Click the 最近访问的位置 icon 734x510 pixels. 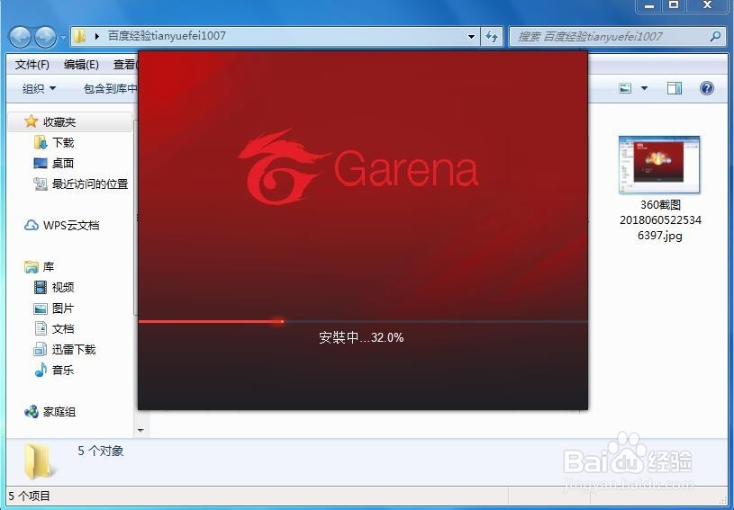click(41, 184)
